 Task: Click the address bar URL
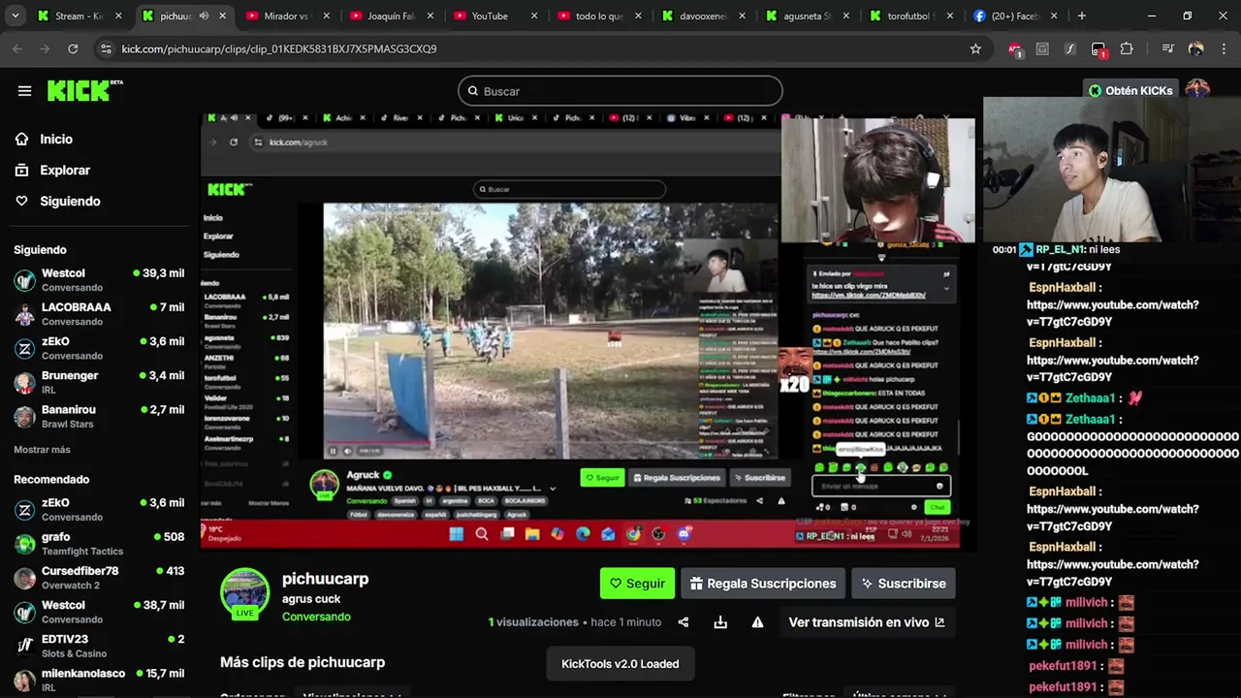(279, 48)
